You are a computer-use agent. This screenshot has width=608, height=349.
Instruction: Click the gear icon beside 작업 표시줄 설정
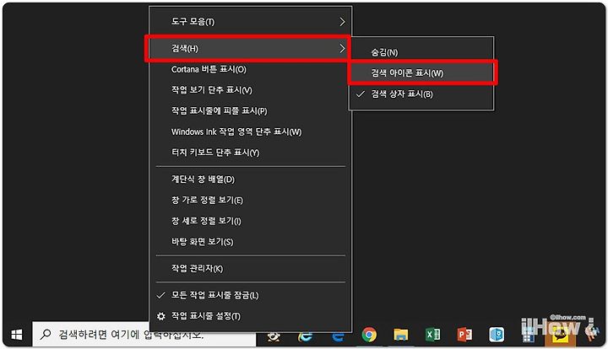tap(161, 316)
